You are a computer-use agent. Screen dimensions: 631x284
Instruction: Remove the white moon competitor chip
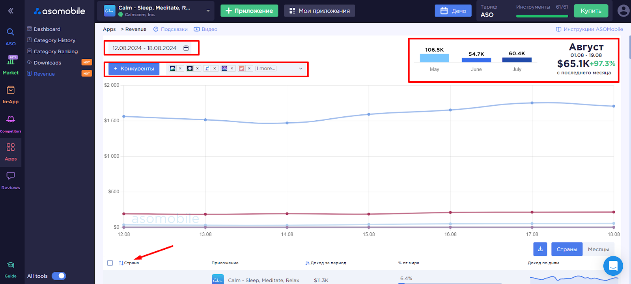pyautogui.click(x=198, y=69)
